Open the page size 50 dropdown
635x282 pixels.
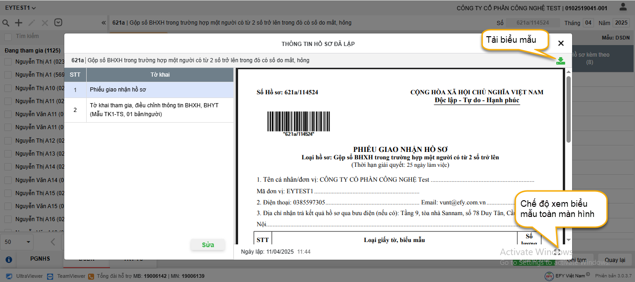(x=17, y=242)
